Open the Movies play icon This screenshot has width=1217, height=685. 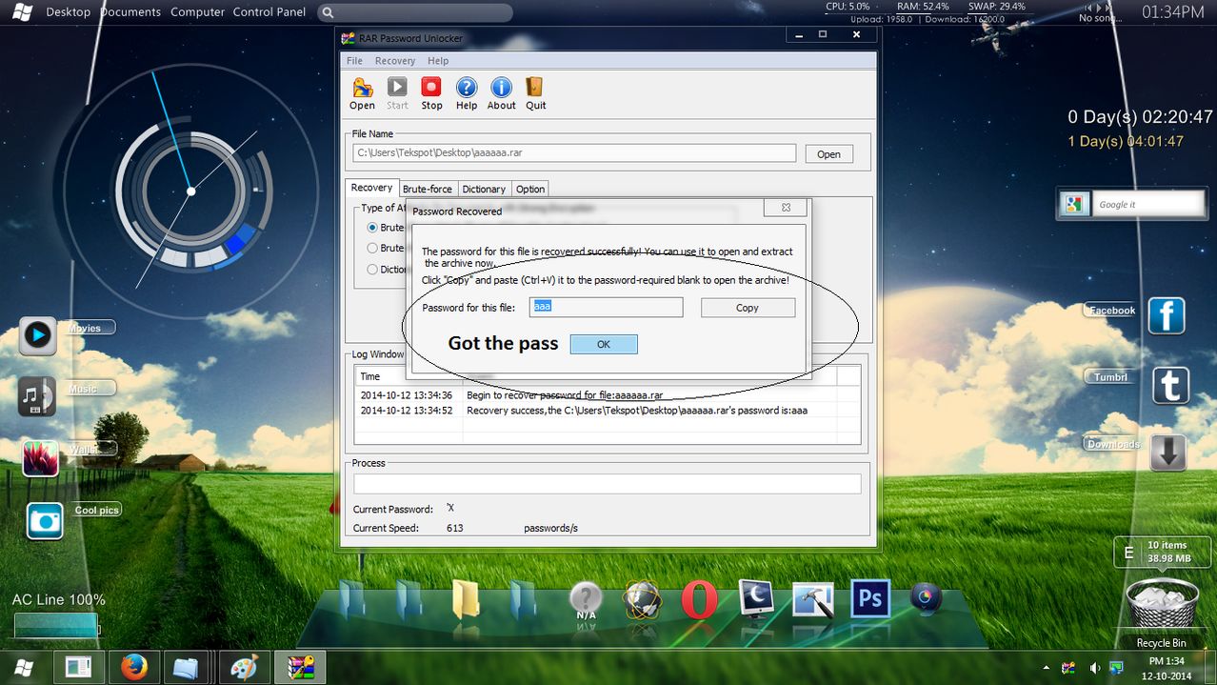(x=38, y=335)
